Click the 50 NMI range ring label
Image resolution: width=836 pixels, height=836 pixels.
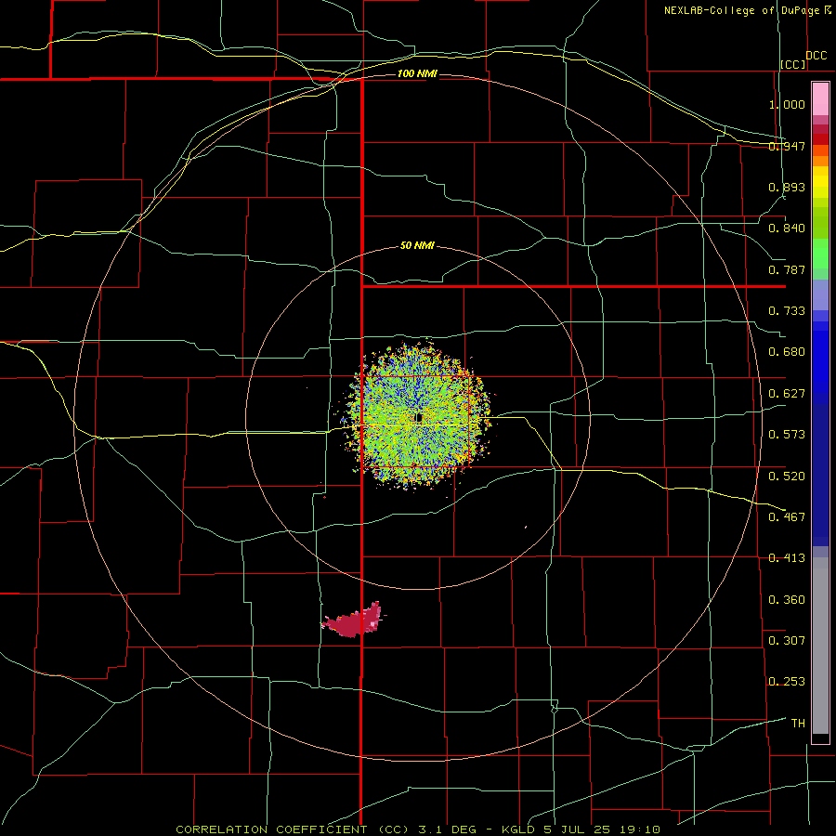[417, 246]
